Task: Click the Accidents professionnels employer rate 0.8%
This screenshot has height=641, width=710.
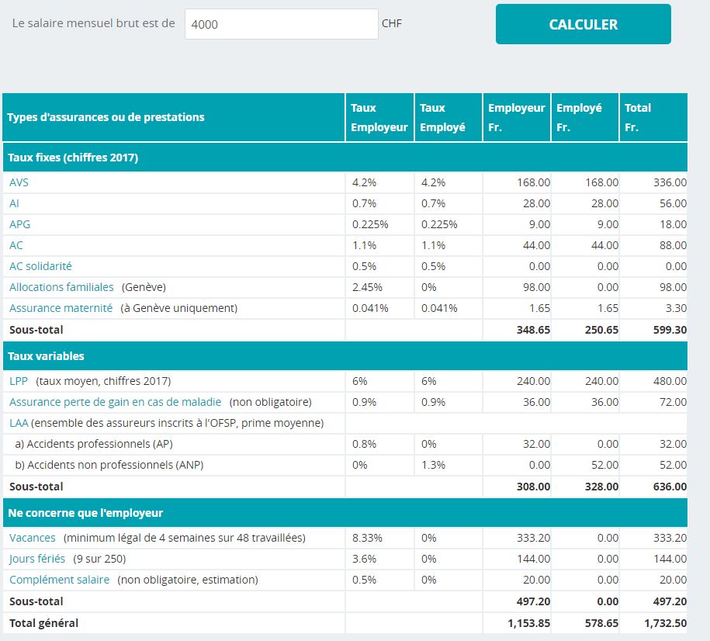Action: point(364,444)
